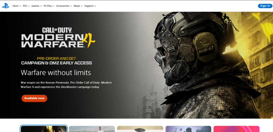
Task: Expand the chevron next to News
Action: click(82, 6)
